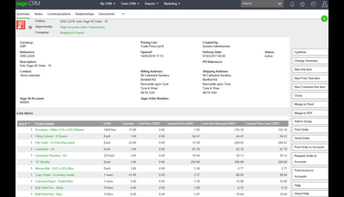The width and height of the screenshot is (344, 197).
Task: Switch to the Notes tab
Action: [x=39, y=14]
